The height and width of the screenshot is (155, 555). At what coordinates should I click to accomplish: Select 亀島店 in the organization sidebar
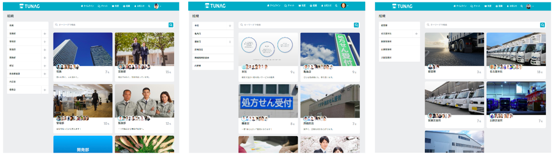coord(213,34)
